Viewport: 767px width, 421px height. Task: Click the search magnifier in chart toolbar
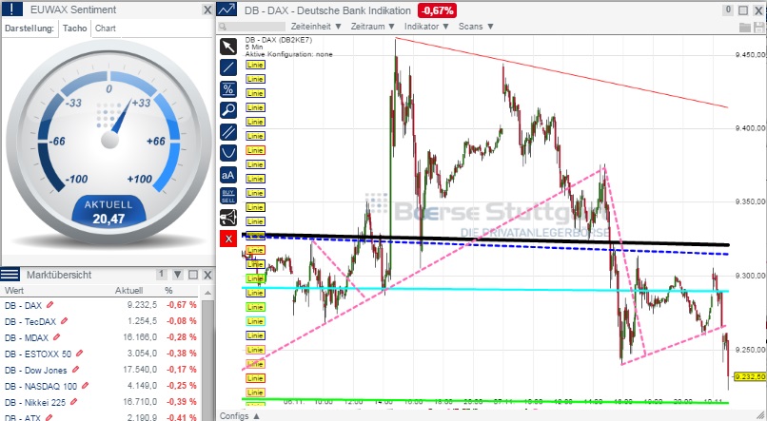(223, 27)
